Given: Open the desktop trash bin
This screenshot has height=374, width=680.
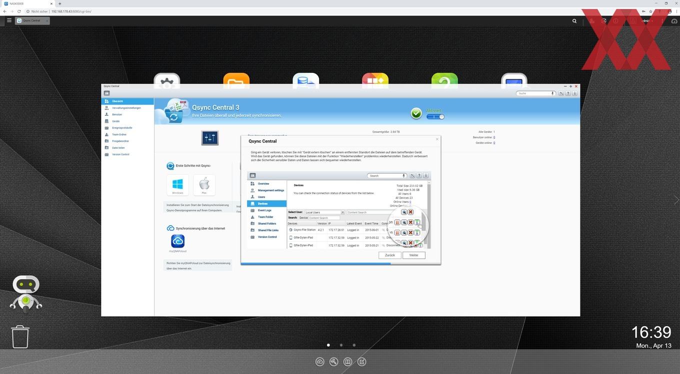Looking at the screenshot, I should 20,337.
